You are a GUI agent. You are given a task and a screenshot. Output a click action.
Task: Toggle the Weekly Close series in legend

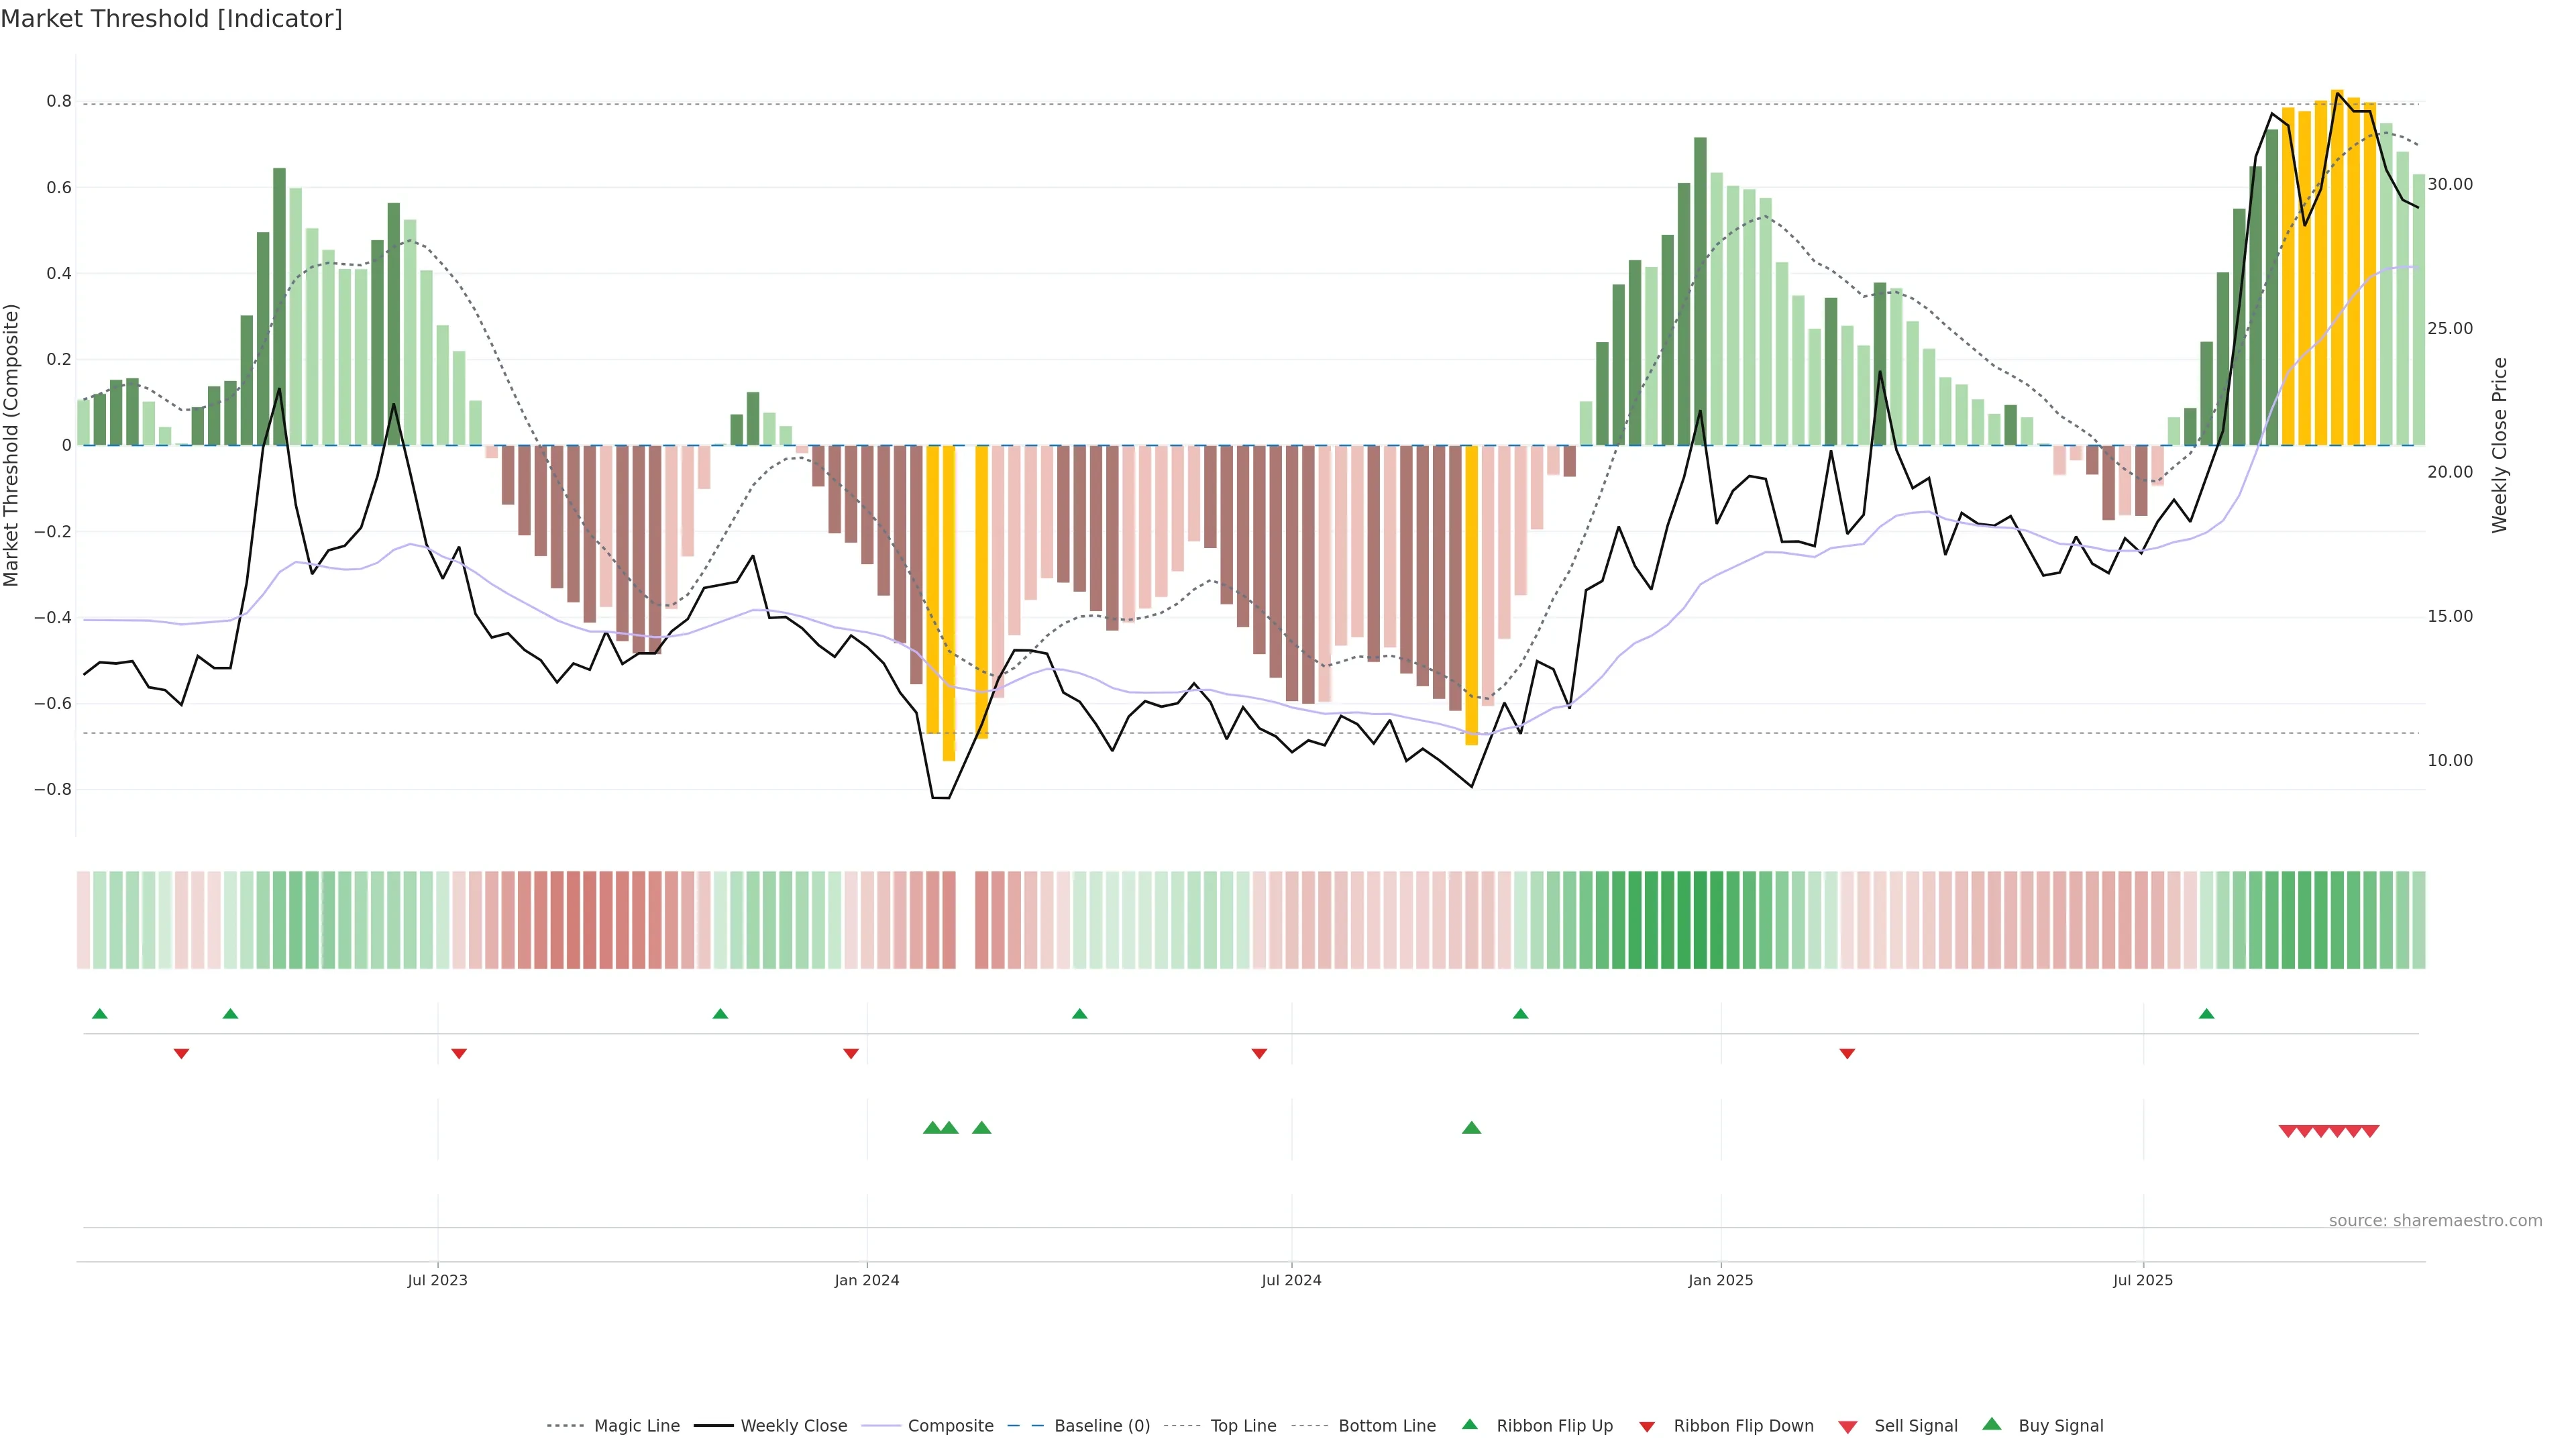click(x=793, y=1426)
